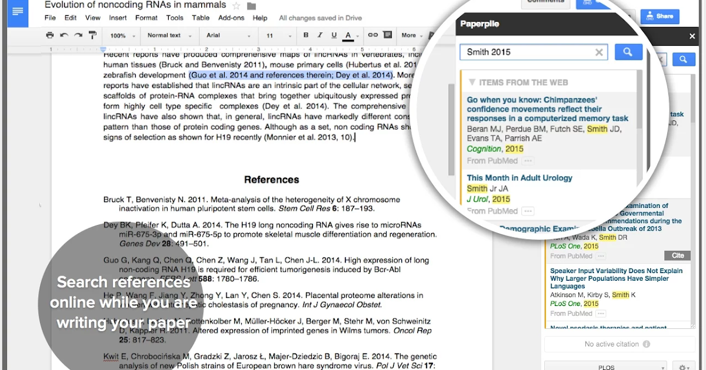
Task: Open Speaker Input Variability paper link
Action: pyautogui.click(x=617, y=278)
